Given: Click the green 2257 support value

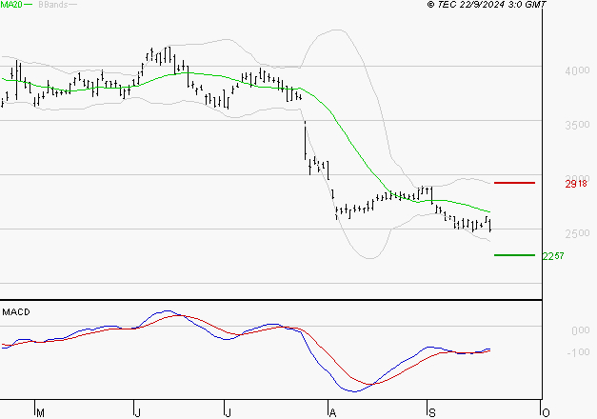Looking at the screenshot, I should coord(553,256).
